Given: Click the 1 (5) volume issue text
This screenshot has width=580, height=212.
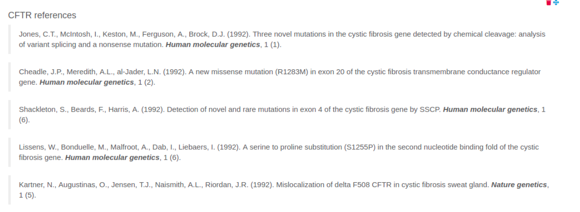Looking at the screenshot, I should [x=27, y=196].
